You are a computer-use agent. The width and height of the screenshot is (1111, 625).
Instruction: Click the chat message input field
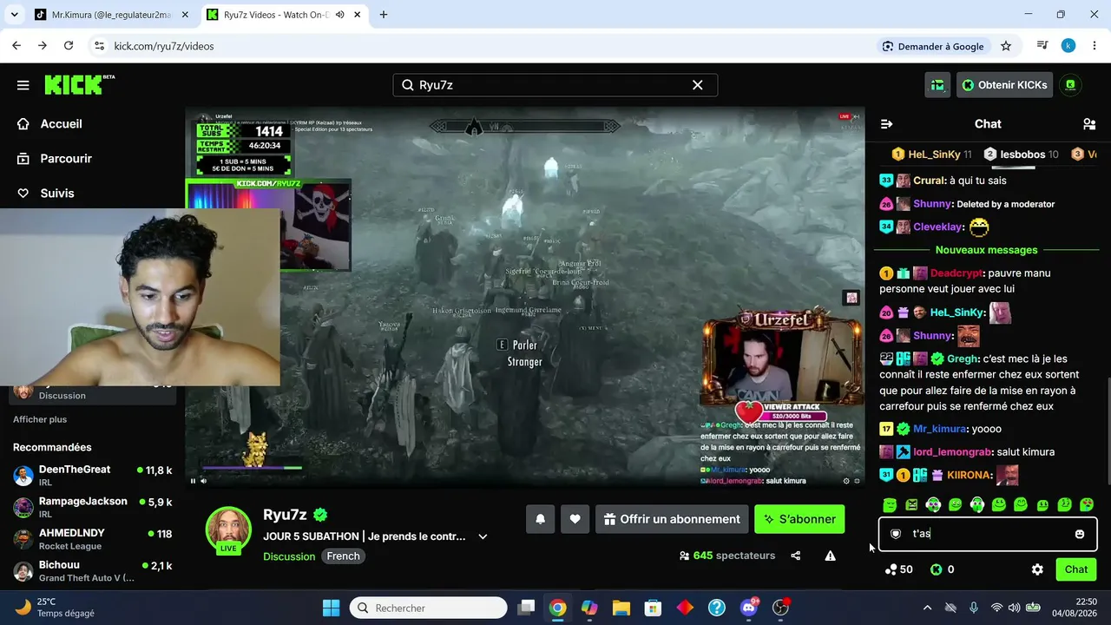(x=988, y=534)
